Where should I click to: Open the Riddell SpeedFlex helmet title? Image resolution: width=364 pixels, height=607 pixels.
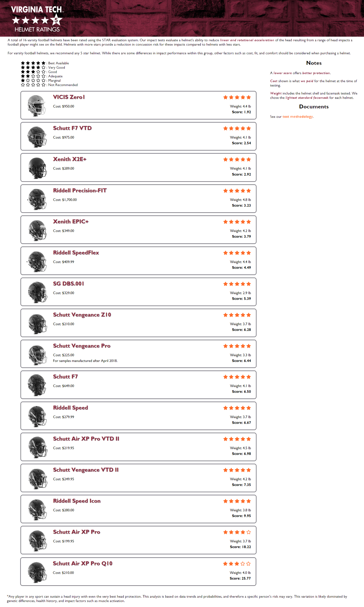coord(76,253)
